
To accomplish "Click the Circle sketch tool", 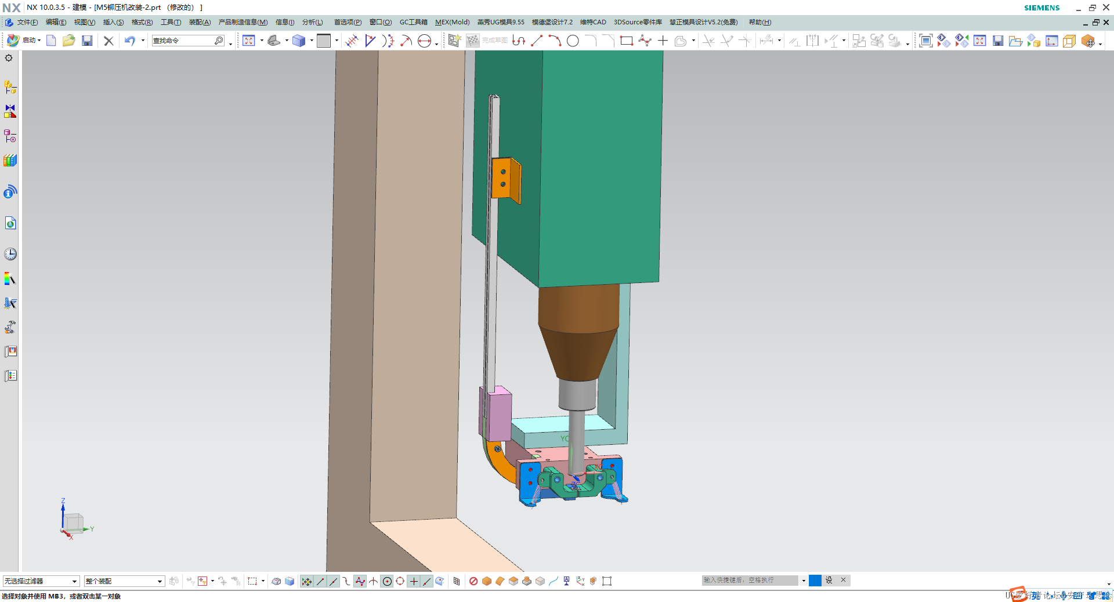I will tap(573, 41).
